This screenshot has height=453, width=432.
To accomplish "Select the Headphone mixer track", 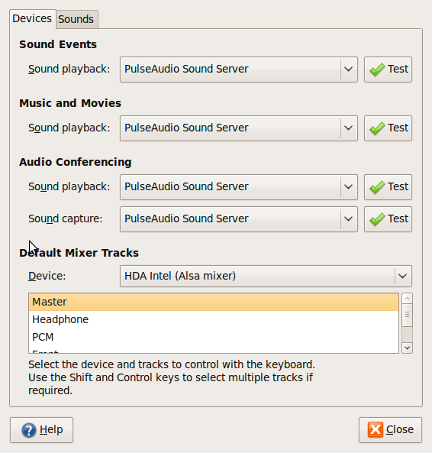I will point(214,319).
